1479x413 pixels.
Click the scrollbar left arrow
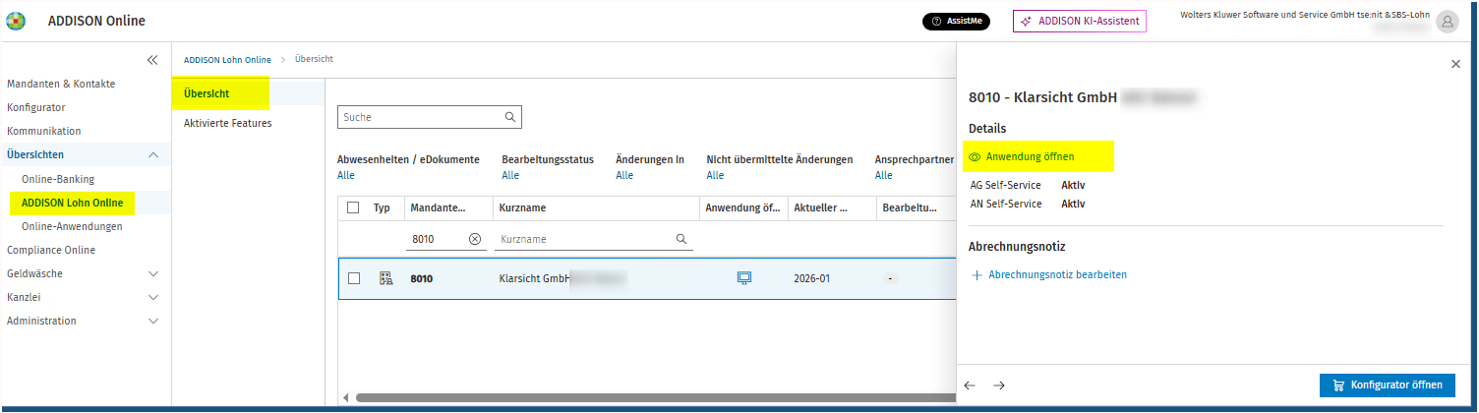(x=345, y=397)
